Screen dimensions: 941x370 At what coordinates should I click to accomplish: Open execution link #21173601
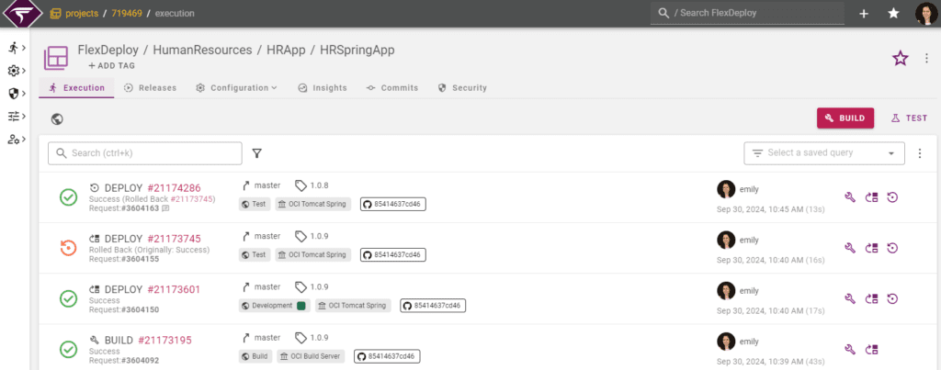(x=174, y=289)
